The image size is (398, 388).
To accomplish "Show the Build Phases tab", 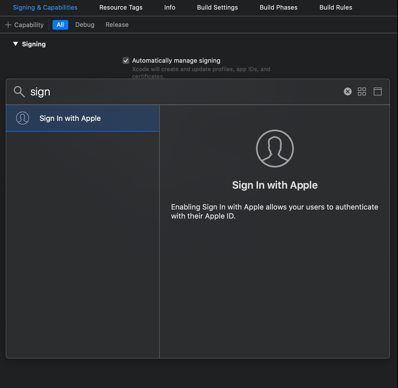I will click(279, 8).
